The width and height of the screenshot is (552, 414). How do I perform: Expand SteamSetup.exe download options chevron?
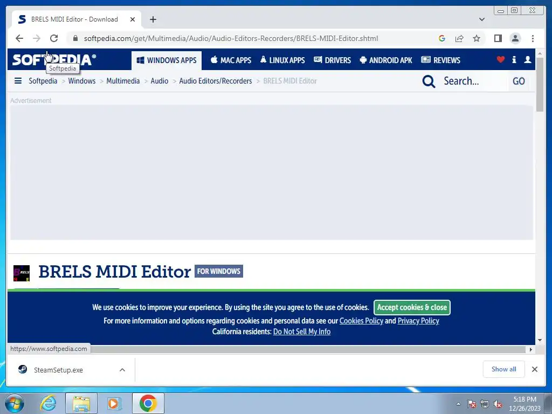tap(122, 370)
